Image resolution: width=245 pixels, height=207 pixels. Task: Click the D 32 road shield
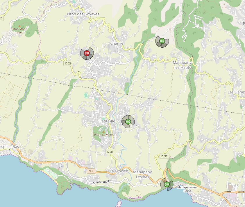[x=164, y=156]
